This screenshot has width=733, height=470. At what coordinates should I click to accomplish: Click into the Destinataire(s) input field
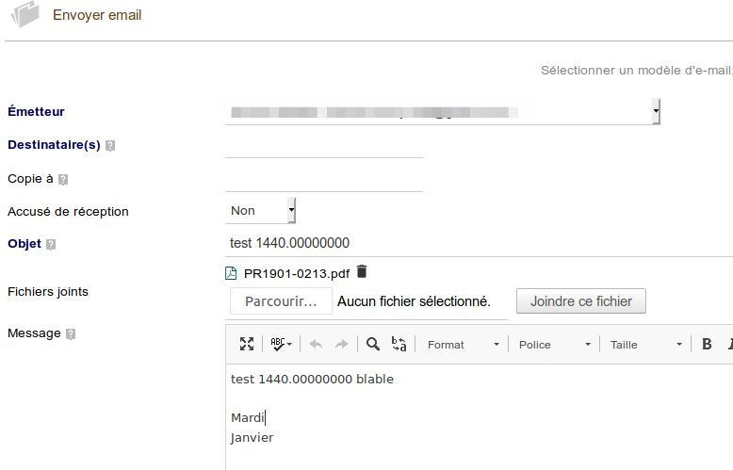coord(324,145)
